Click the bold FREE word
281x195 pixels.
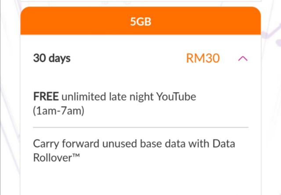point(46,96)
